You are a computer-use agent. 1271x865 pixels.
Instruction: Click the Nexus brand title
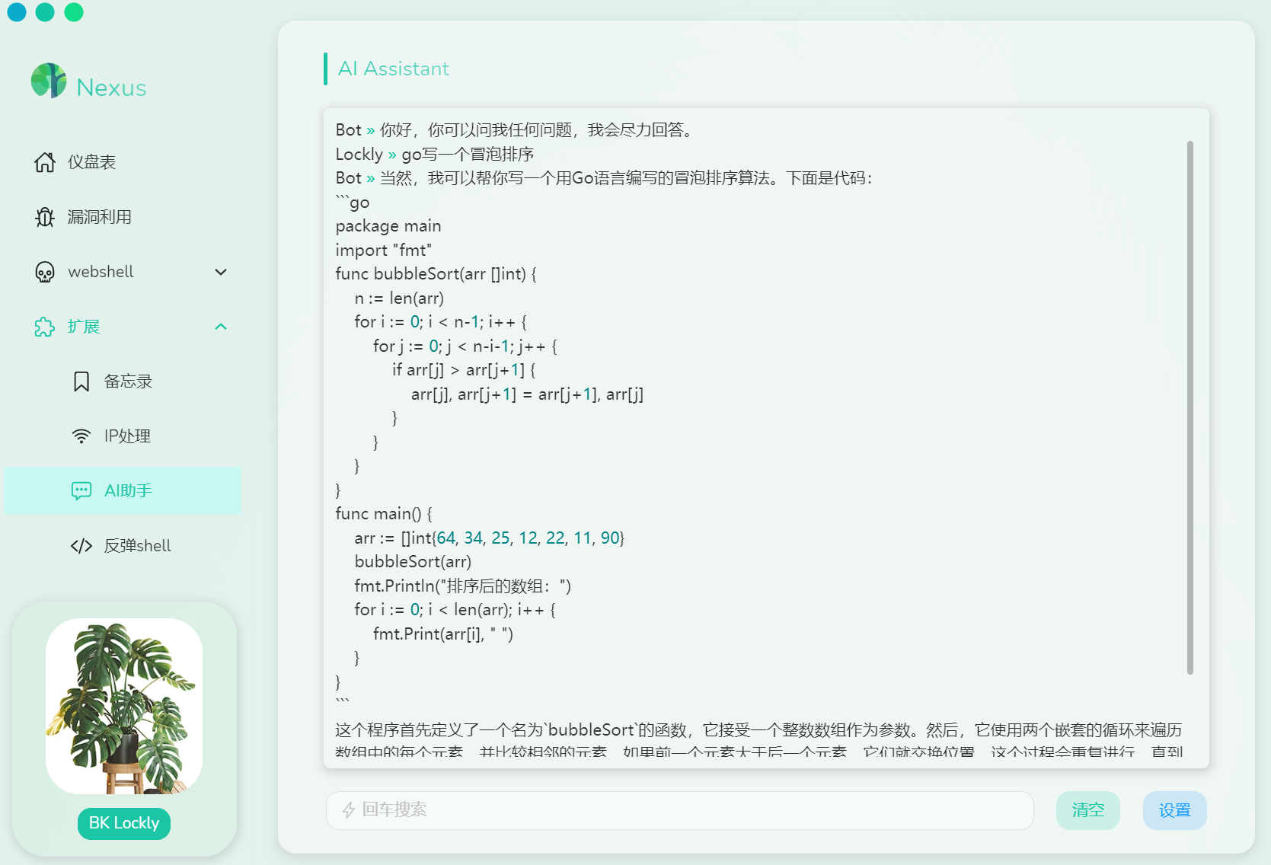coord(111,88)
